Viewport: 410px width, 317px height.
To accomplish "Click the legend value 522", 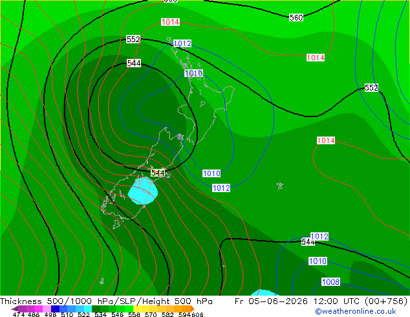I will point(83,314).
